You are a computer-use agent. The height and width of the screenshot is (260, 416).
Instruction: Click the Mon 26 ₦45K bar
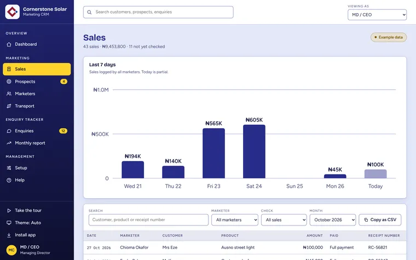point(335,176)
